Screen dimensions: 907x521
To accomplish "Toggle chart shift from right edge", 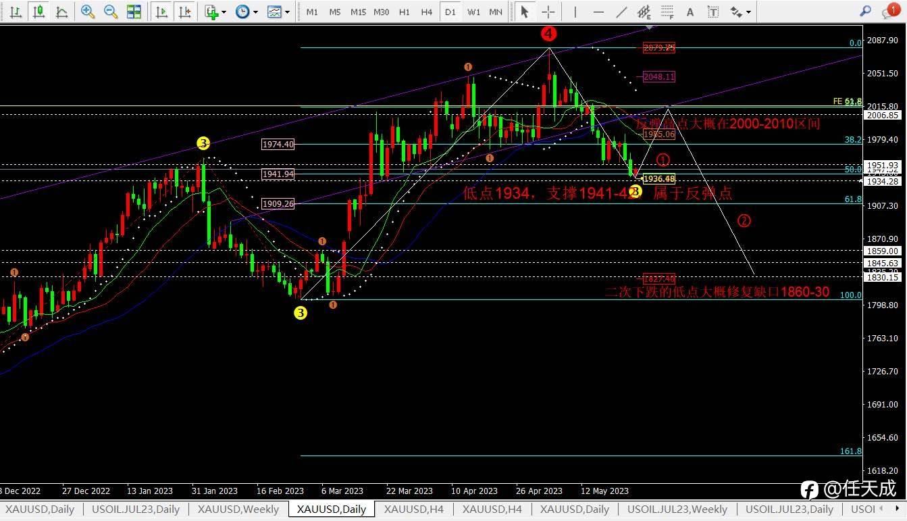I will 183,11.
